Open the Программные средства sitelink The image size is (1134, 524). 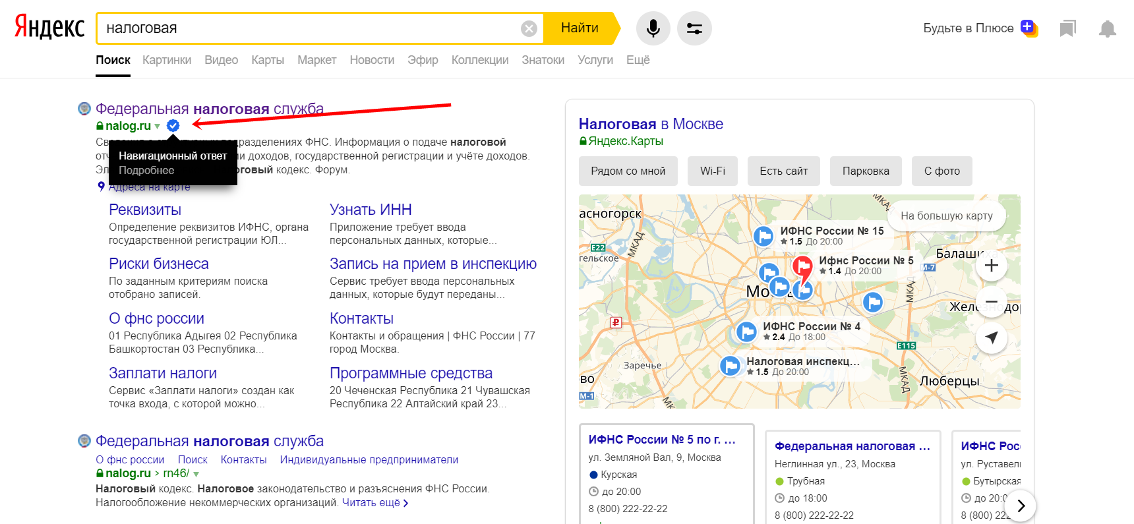(x=411, y=373)
